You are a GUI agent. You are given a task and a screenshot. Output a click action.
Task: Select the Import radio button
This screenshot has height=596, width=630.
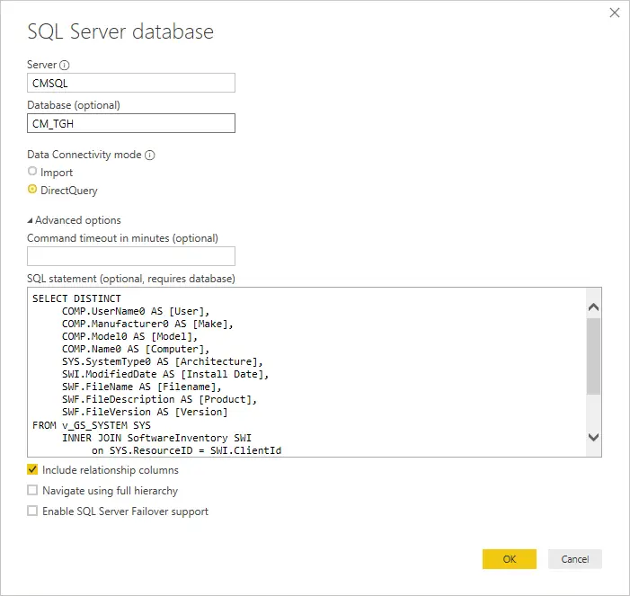32,171
